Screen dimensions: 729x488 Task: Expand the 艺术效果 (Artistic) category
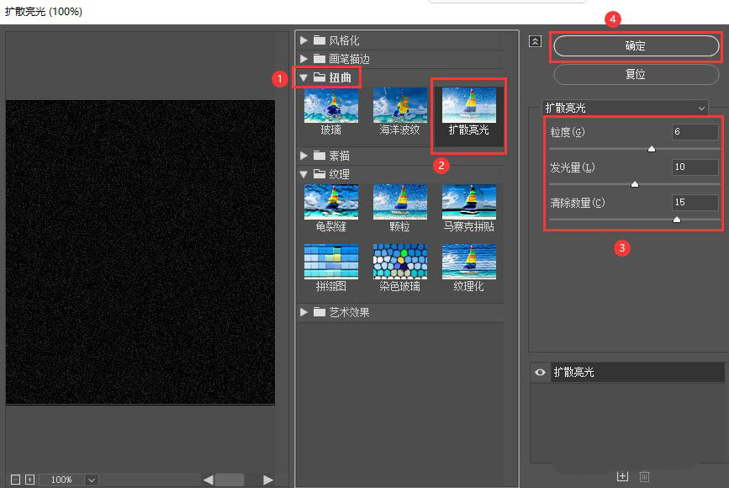tap(304, 312)
